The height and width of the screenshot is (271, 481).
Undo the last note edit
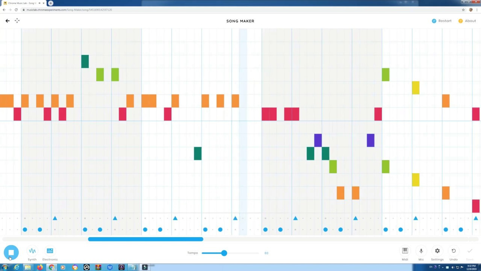click(454, 251)
